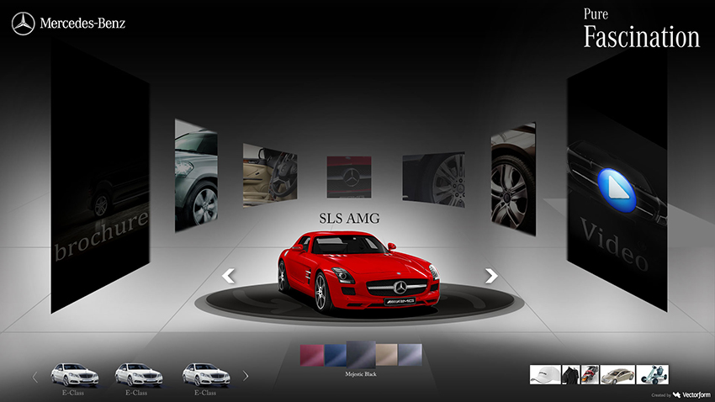Open the red race car model thumbnail
Screen dimensions: 715x402
click(590, 374)
